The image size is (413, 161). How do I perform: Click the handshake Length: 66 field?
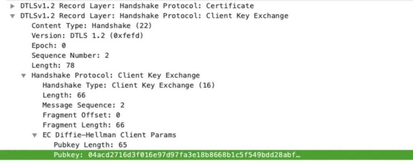click(x=64, y=95)
